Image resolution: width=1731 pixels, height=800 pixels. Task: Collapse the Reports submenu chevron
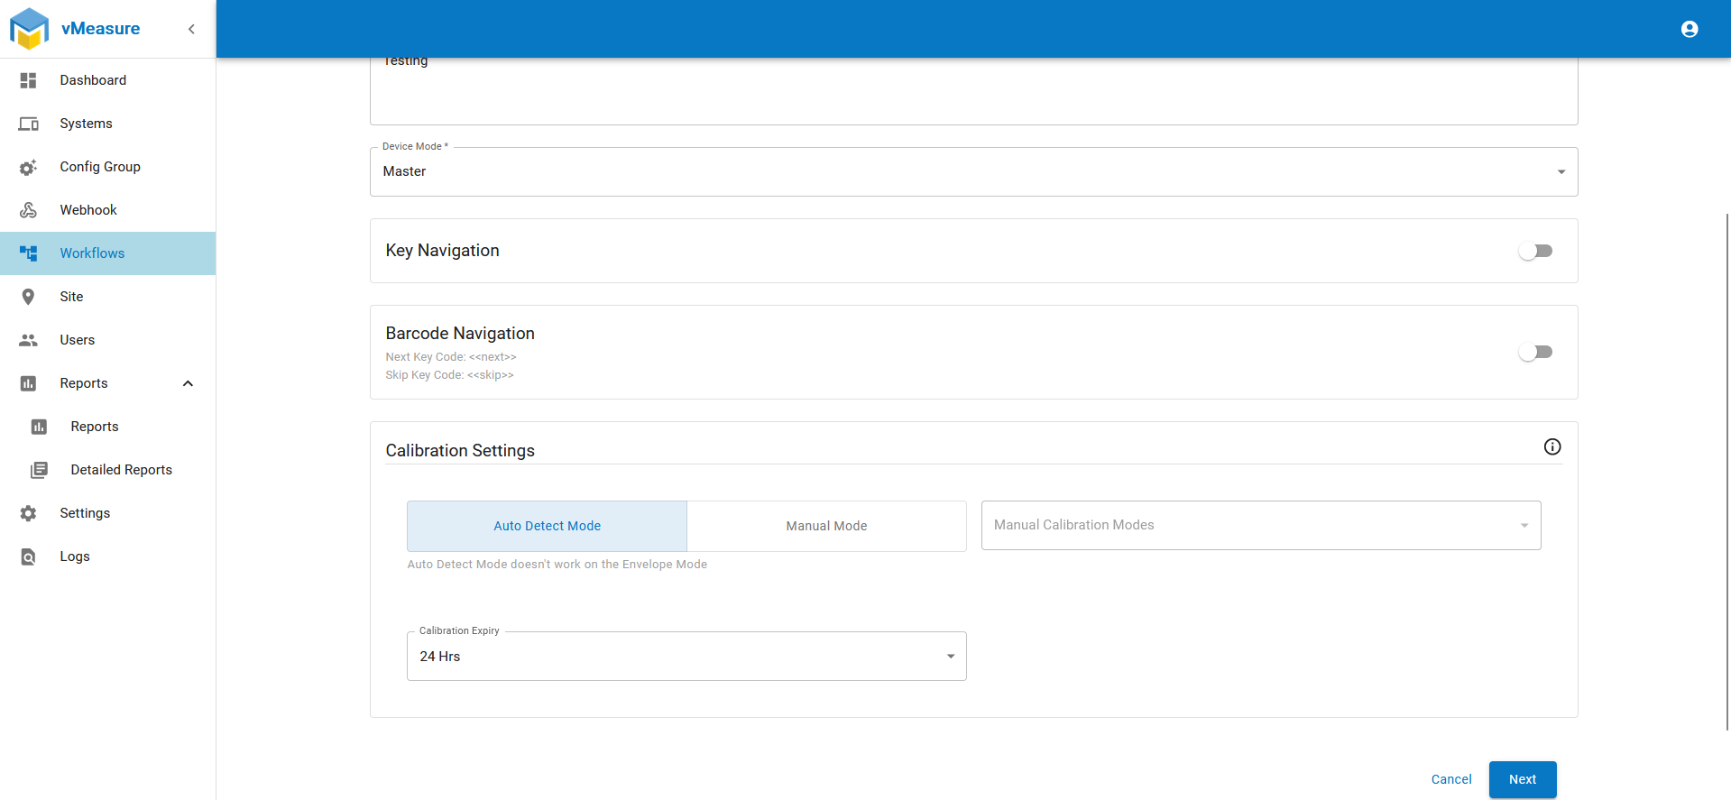(x=188, y=383)
